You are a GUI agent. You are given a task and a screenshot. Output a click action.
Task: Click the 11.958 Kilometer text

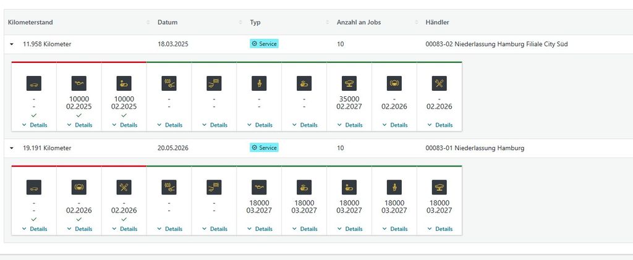[x=47, y=44]
